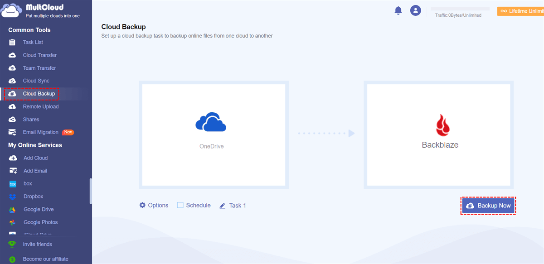Click the Add Cloud plus icon

pos(13,158)
